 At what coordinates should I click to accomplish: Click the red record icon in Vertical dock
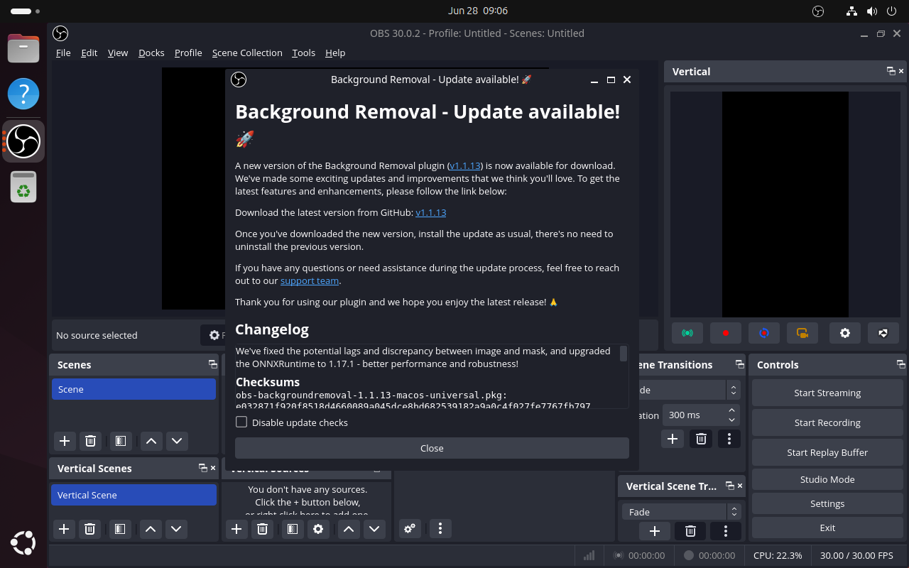click(726, 333)
